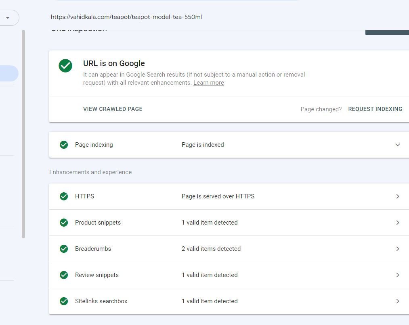Click the sidebar vertical scrollbar
Viewport: 409px width, 325px height.
tap(23, 134)
